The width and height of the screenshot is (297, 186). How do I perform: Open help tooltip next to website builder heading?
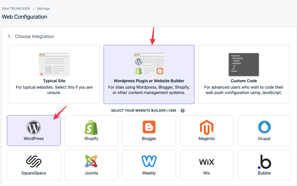coord(183,111)
